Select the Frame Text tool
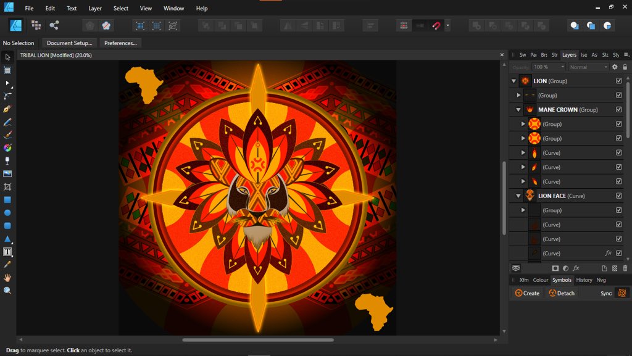 tap(7, 252)
